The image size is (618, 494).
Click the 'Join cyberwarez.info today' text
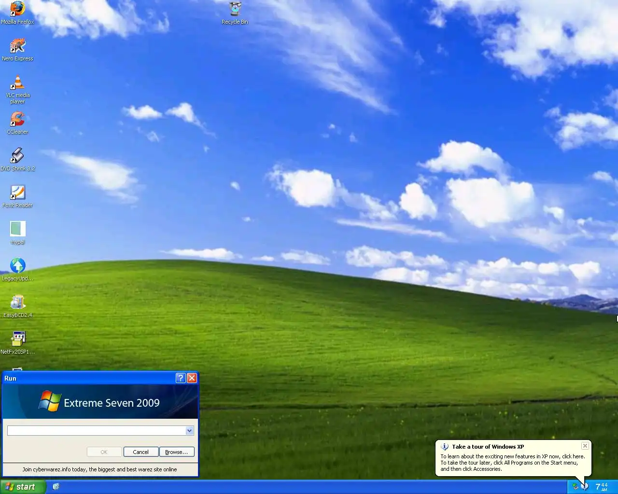coord(100,469)
